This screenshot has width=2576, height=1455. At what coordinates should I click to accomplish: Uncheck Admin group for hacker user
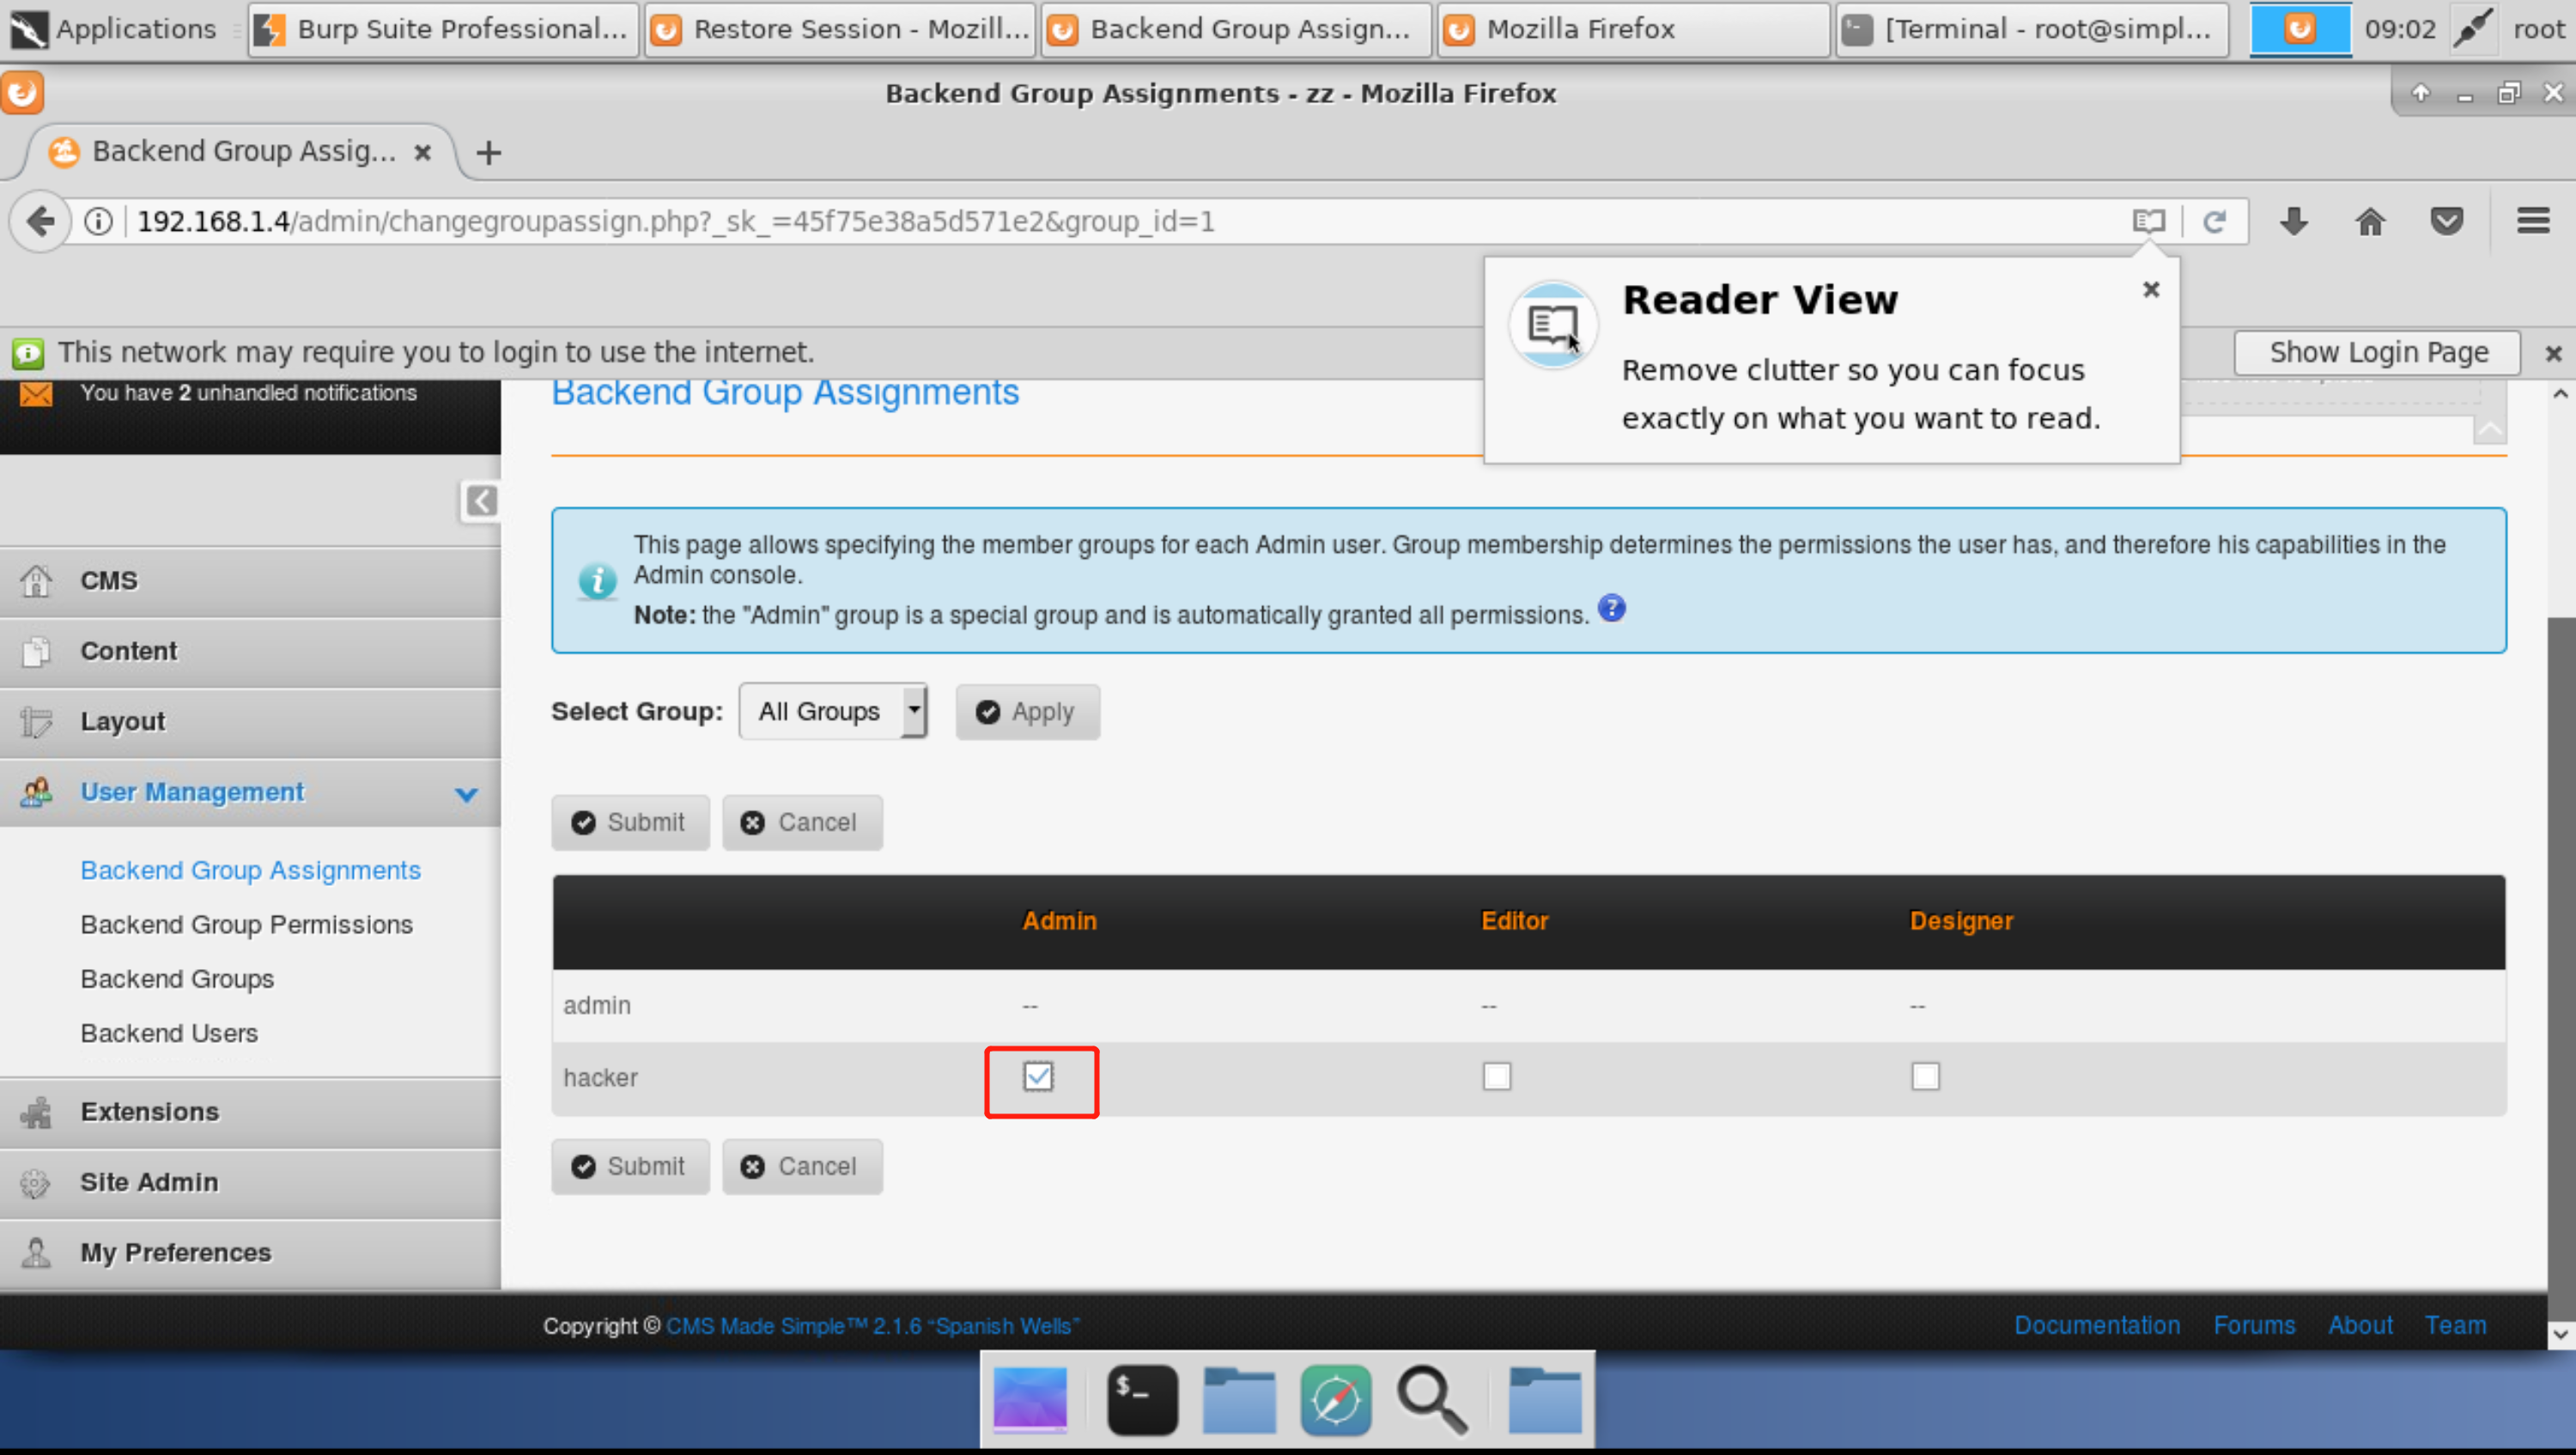[1038, 1077]
